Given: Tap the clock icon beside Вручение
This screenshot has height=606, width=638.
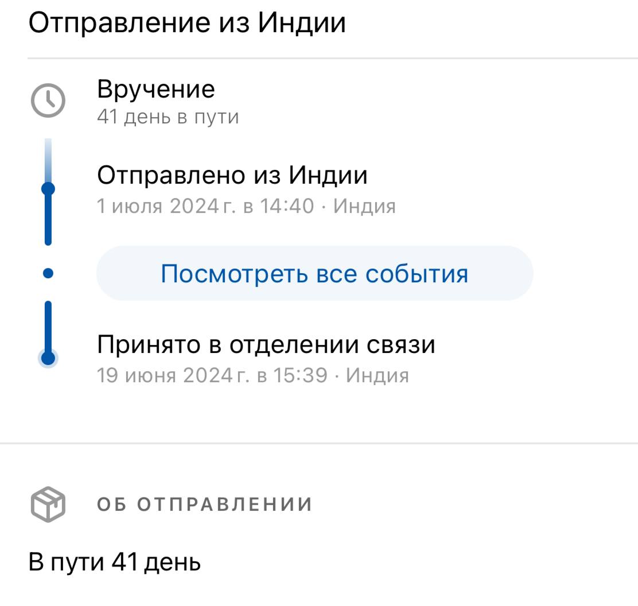Looking at the screenshot, I should pyautogui.click(x=48, y=100).
